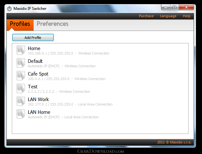Click the 2011 © Maxidix s.r.o. footer text

click(174, 142)
